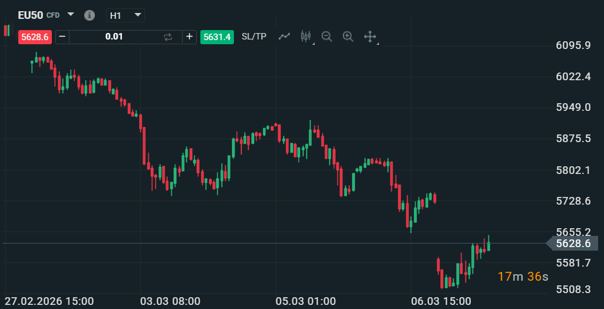This screenshot has width=604, height=309.
Task: Open the indicators line chart icon
Action: (x=285, y=37)
